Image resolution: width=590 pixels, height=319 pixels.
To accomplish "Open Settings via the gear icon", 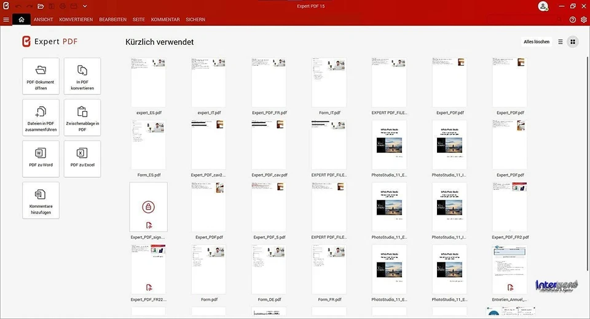I will tap(584, 20).
